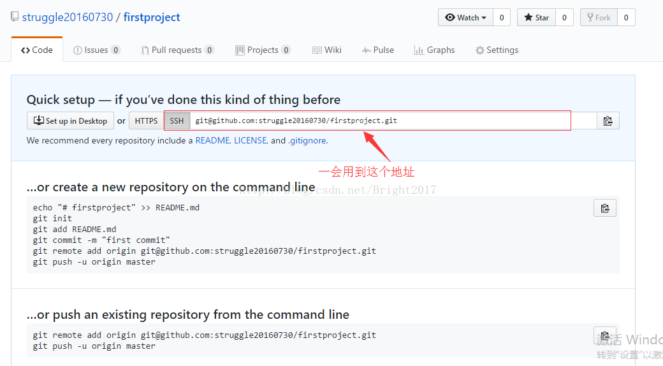Click the 'echo "# firstproject" >> README.md' line
663x366 pixels.
click(x=116, y=207)
